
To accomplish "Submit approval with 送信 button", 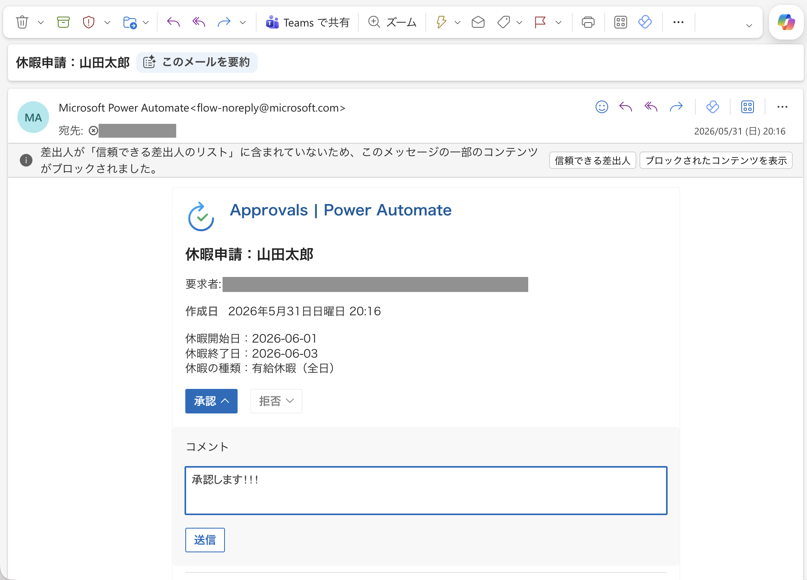I will [x=205, y=540].
